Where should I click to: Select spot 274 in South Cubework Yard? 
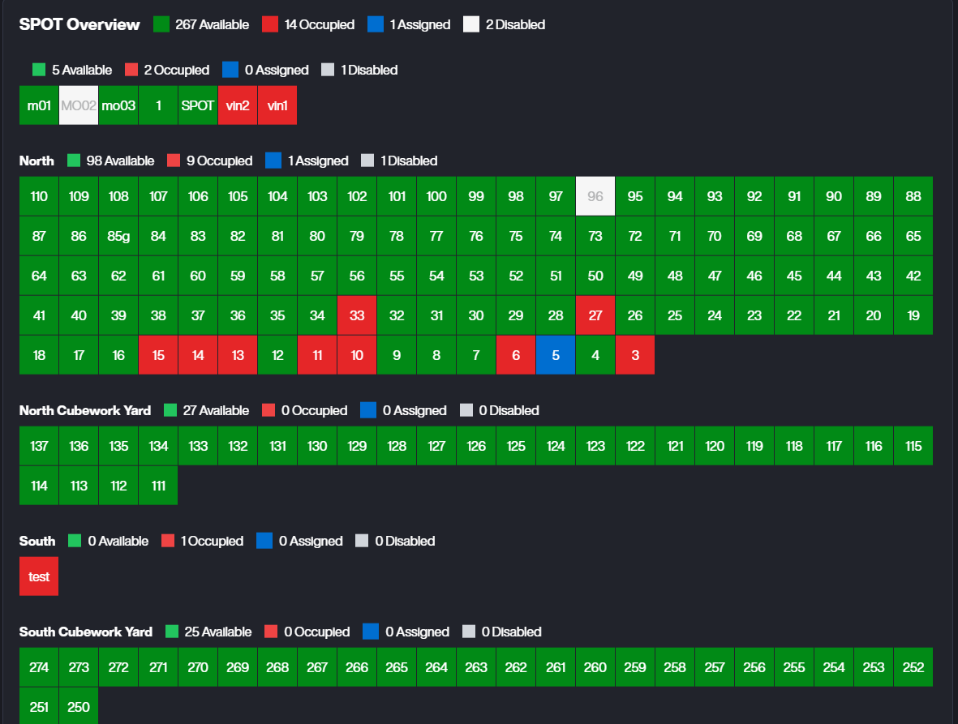(39, 667)
